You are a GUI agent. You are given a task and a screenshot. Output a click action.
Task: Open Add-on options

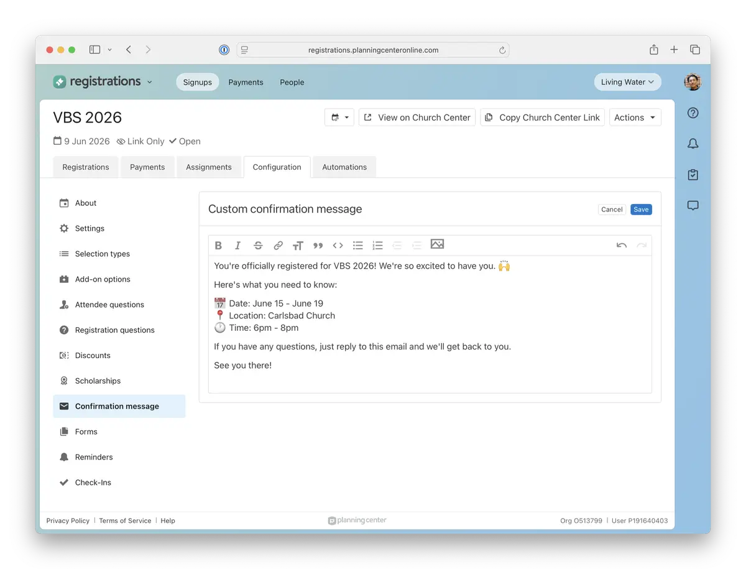[x=119, y=279]
